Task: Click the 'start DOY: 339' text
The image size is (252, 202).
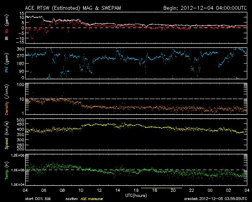Action: click(x=38, y=199)
